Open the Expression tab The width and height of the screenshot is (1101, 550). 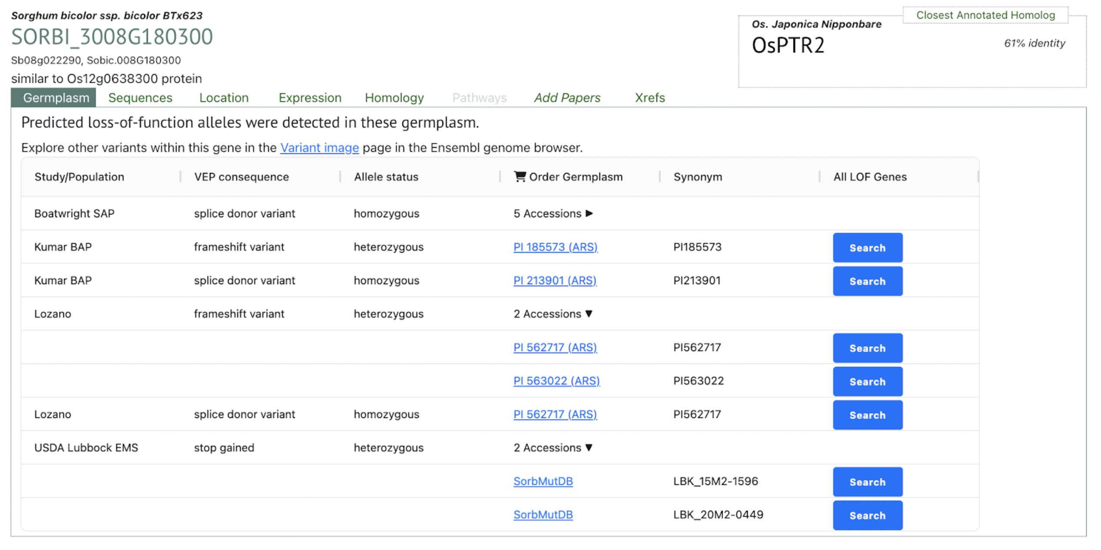pyautogui.click(x=310, y=98)
